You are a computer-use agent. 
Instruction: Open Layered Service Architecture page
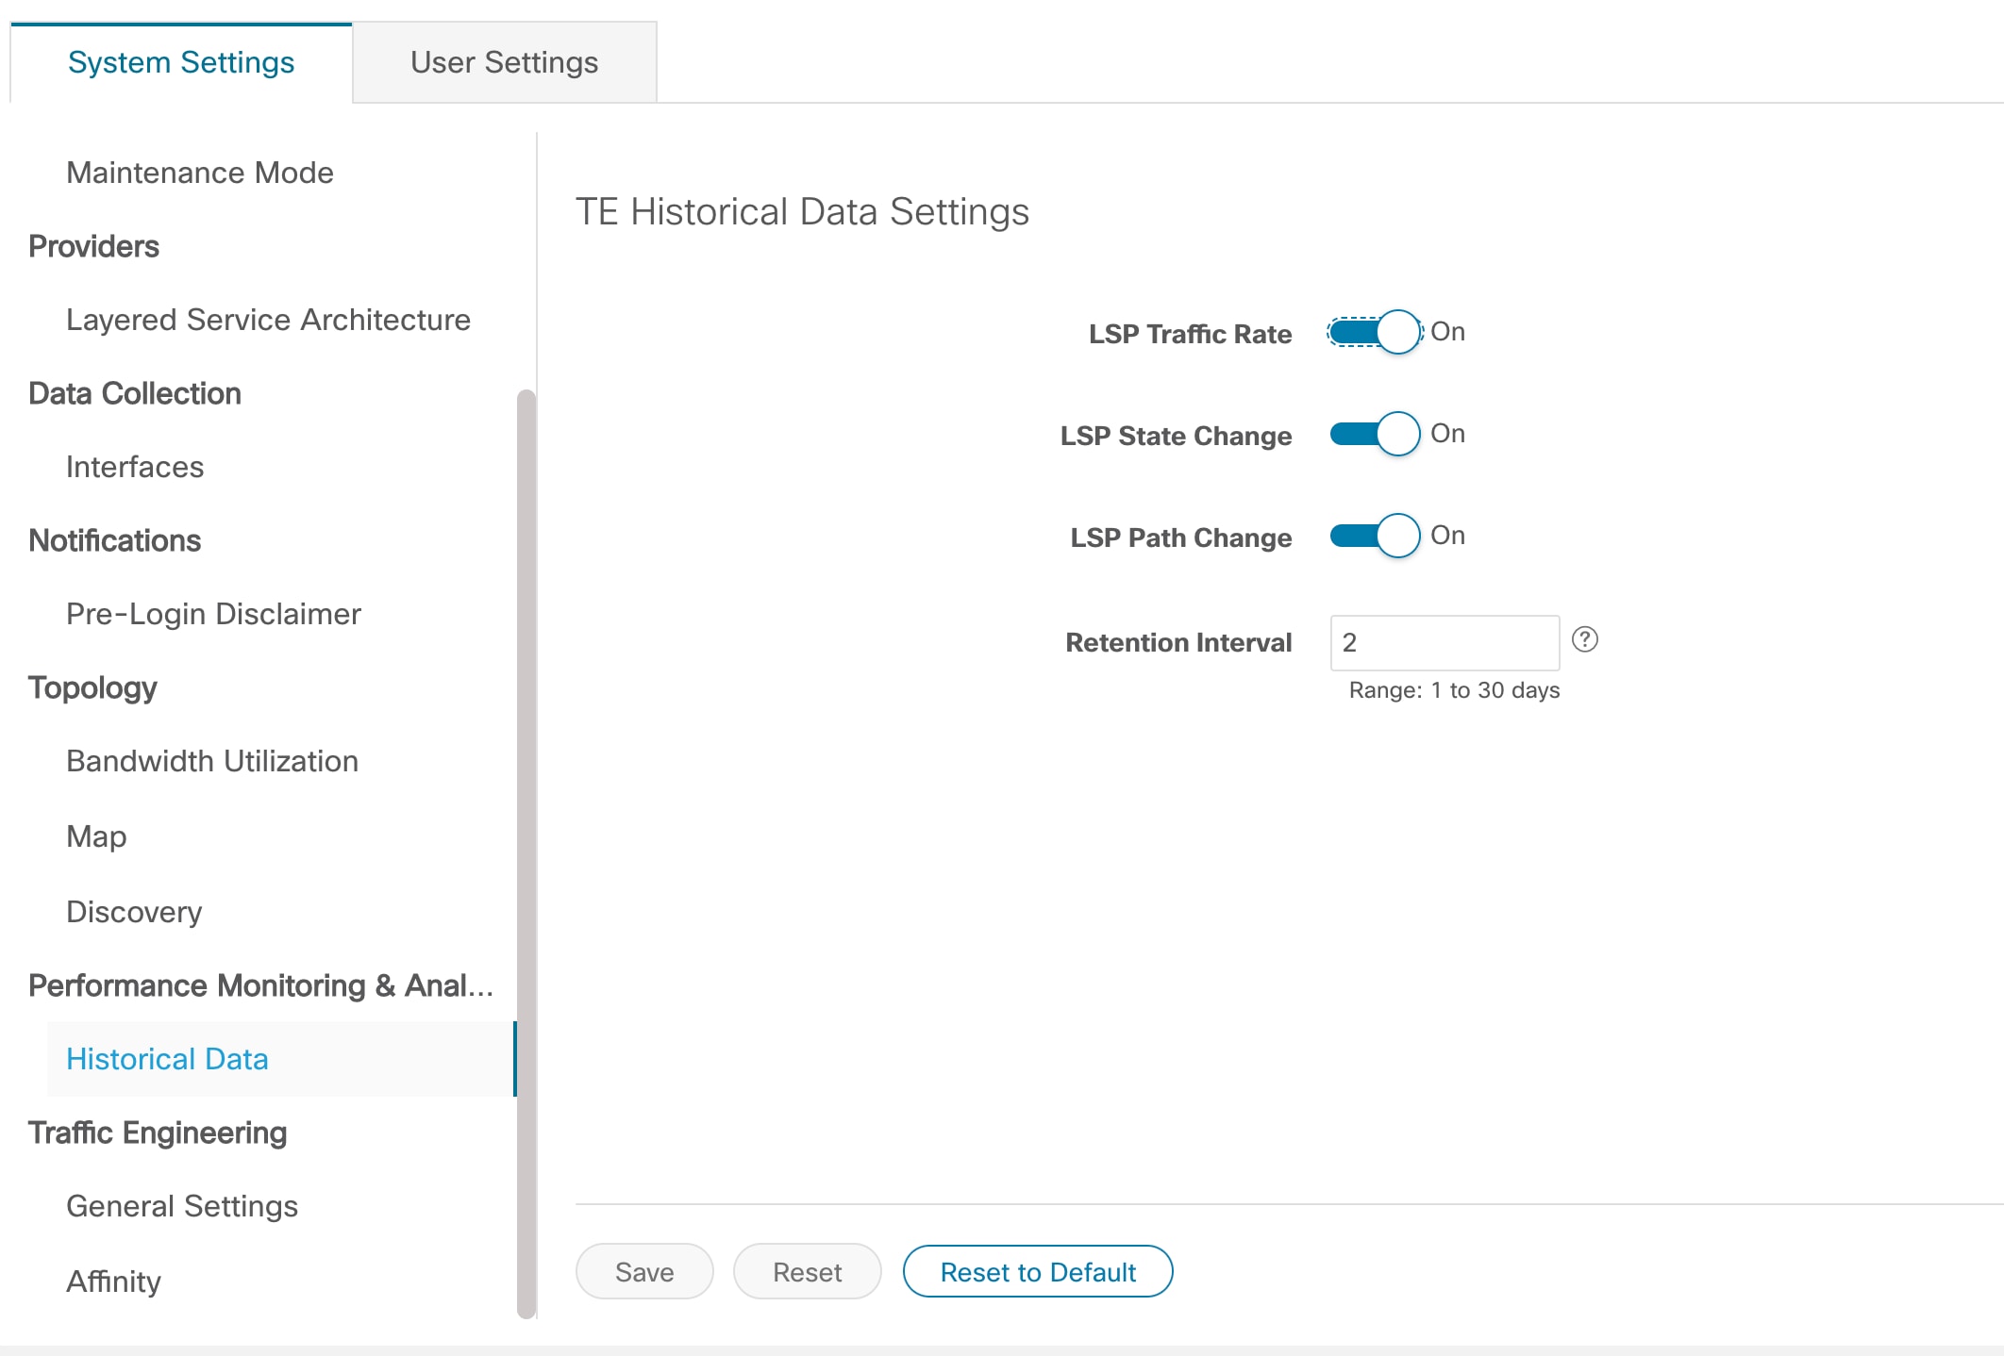[x=268, y=320]
